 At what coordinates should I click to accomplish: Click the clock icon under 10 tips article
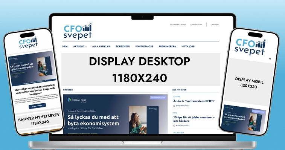pos(174,126)
